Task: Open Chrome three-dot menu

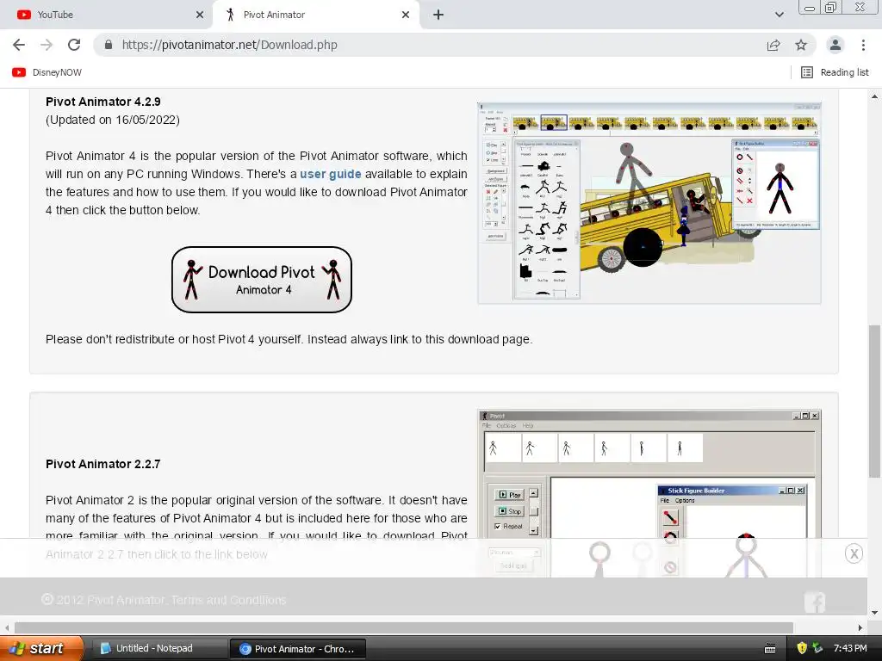Action: pos(863,45)
